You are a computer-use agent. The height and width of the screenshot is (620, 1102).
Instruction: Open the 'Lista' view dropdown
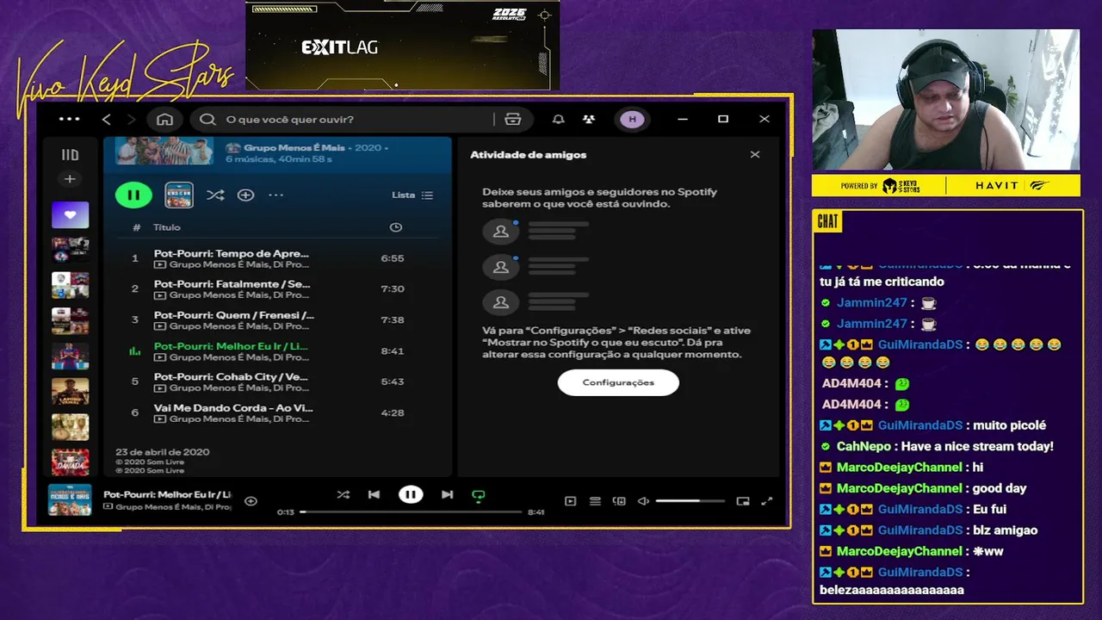pos(412,195)
